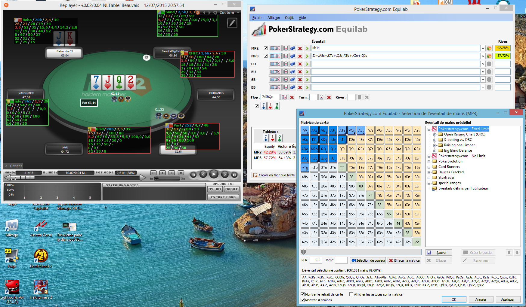
Task: Open the pie chart icon for MP3
Action: (x=489, y=56)
